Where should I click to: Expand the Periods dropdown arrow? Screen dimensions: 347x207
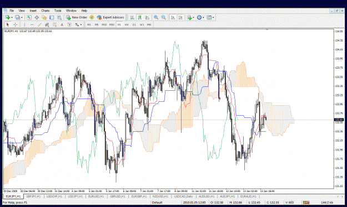click(x=203, y=17)
